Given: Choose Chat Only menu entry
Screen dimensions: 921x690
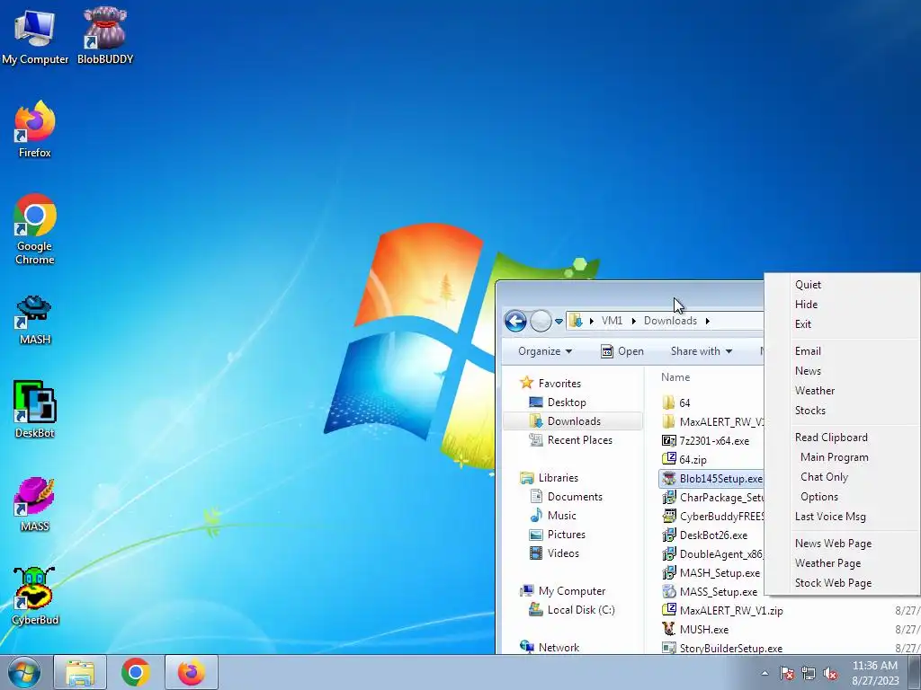Looking at the screenshot, I should (x=824, y=477).
